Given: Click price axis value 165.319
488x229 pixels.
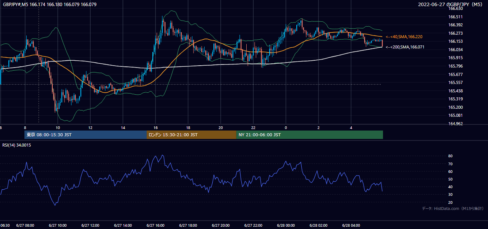Looking at the screenshot, I should click(x=456, y=99).
